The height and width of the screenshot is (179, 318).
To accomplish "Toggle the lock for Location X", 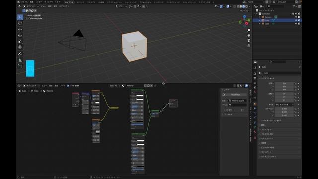I will pyautogui.click(x=295, y=83).
